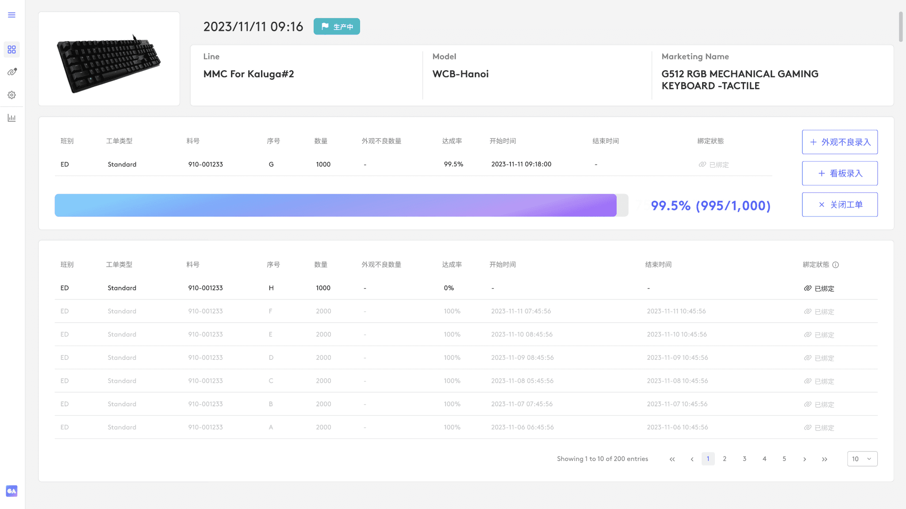
Task: Click the 看板录入 button
Action: point(840,174)
